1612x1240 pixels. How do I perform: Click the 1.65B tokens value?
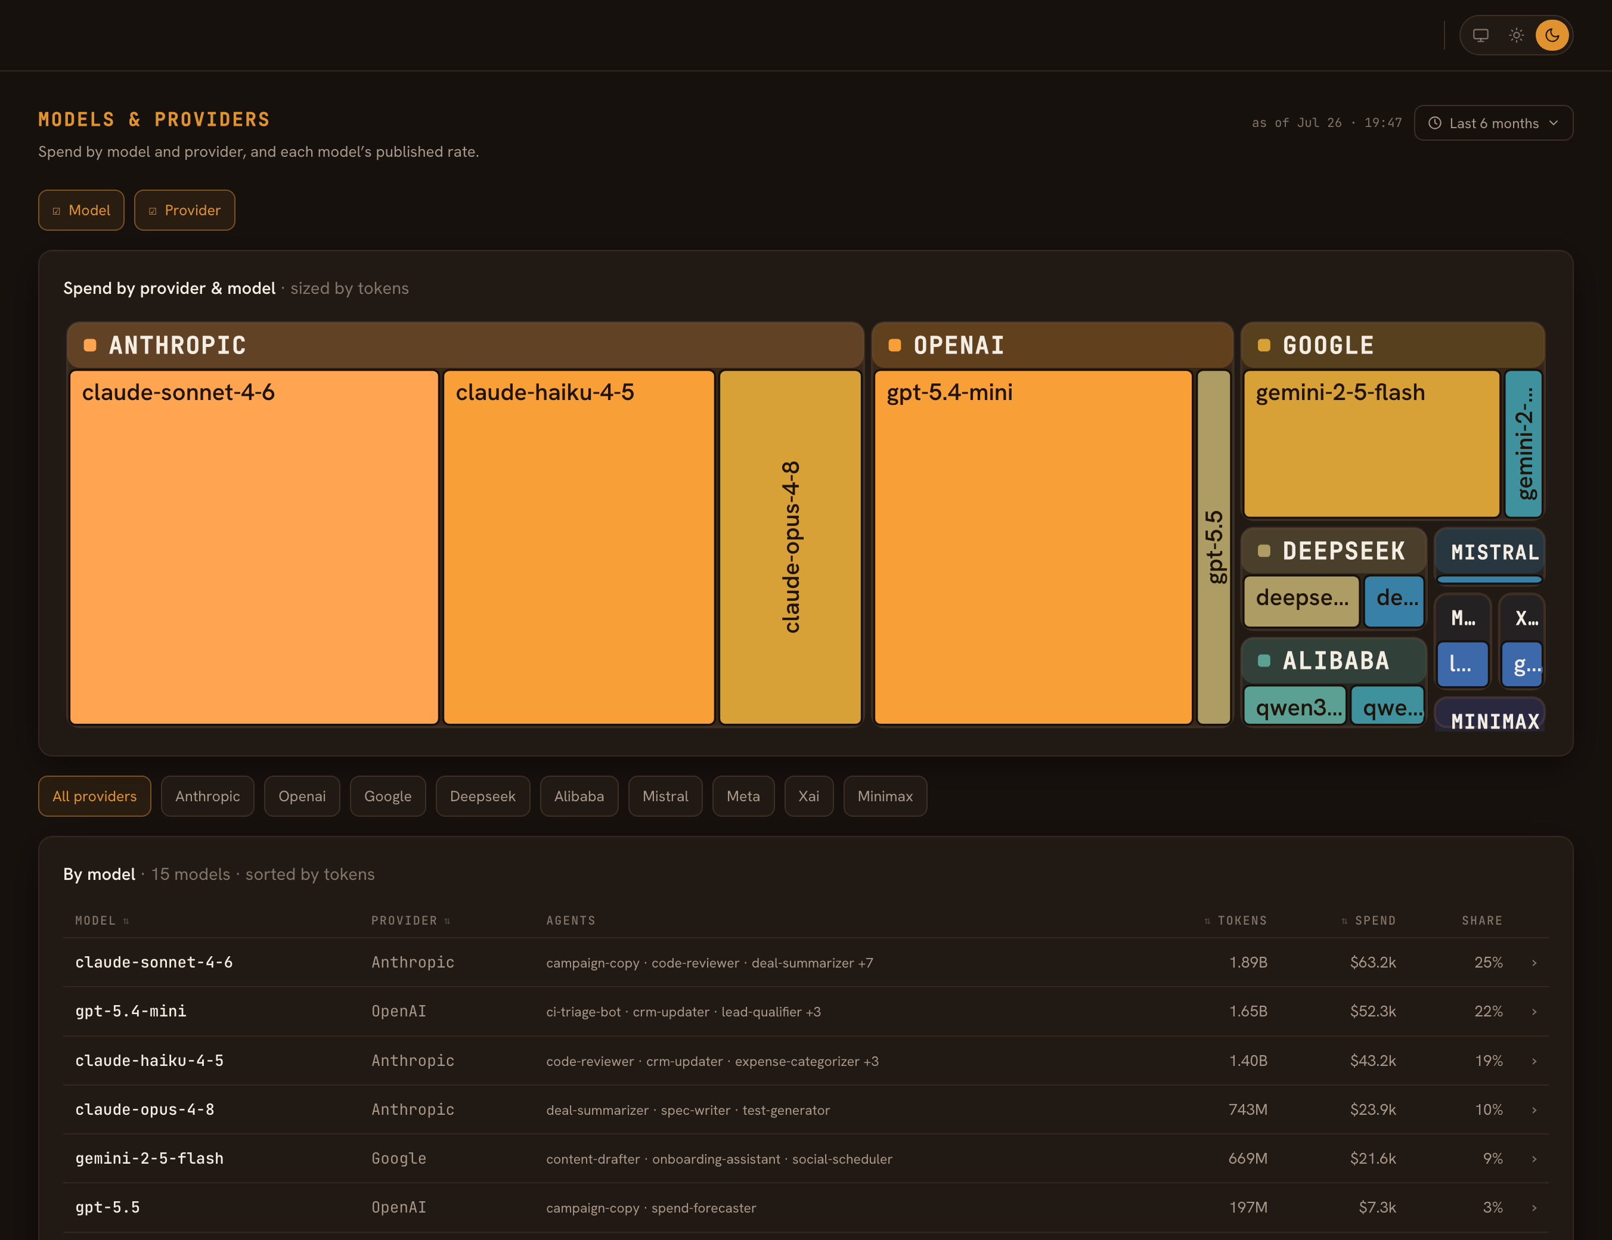1248,1012
